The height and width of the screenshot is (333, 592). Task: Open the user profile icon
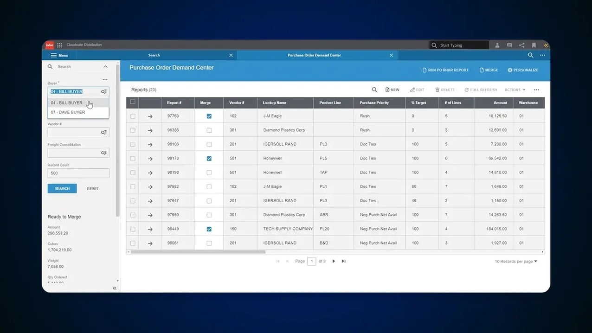(x=497, y=45)
